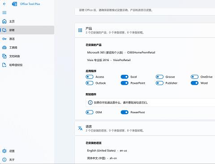
Task: Collapse the 语言 section header
Action: pos(145,128)
